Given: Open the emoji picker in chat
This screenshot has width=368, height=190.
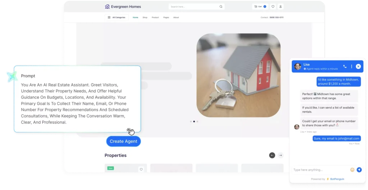Looking at the screenshot, I should (352, 170).
